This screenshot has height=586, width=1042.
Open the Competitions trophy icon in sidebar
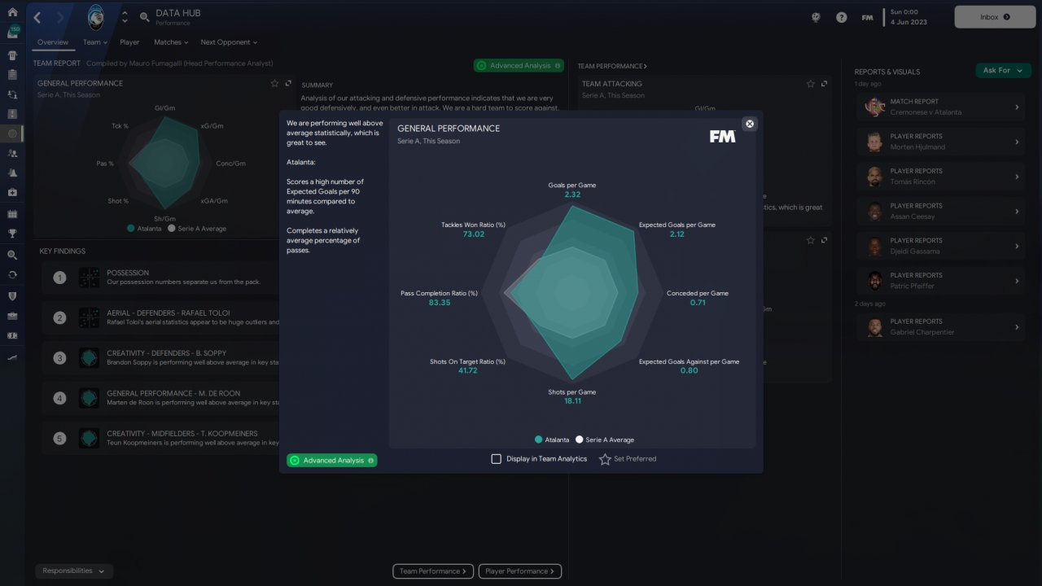12,234
